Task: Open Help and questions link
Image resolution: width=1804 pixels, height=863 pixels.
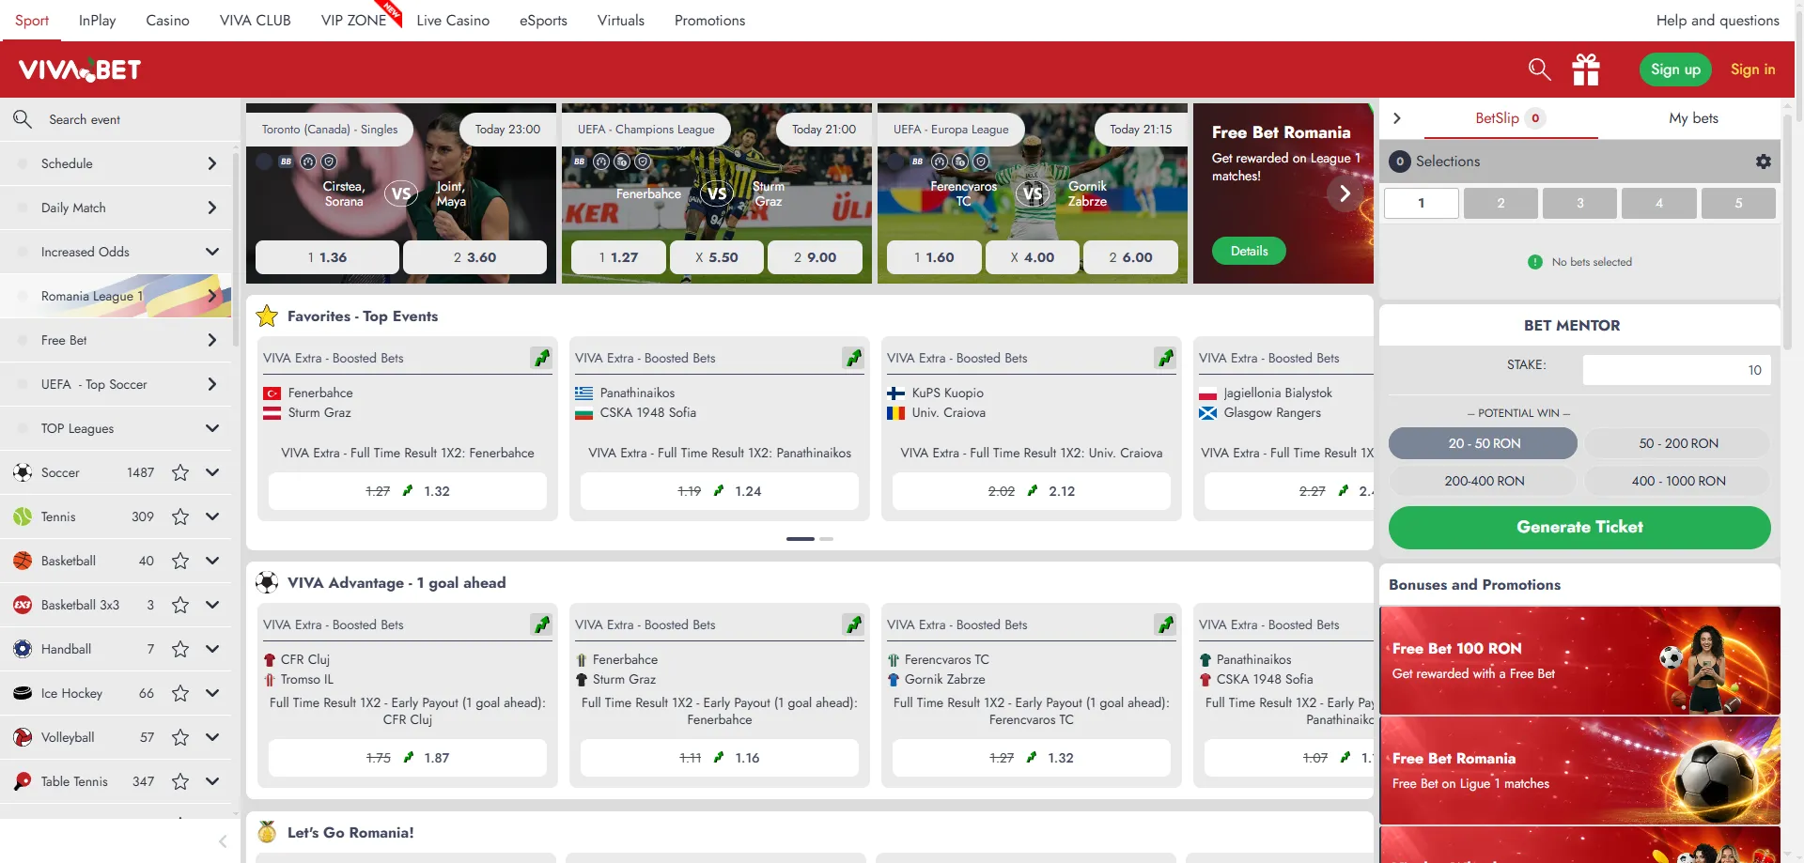Action: click(1717, 20)
